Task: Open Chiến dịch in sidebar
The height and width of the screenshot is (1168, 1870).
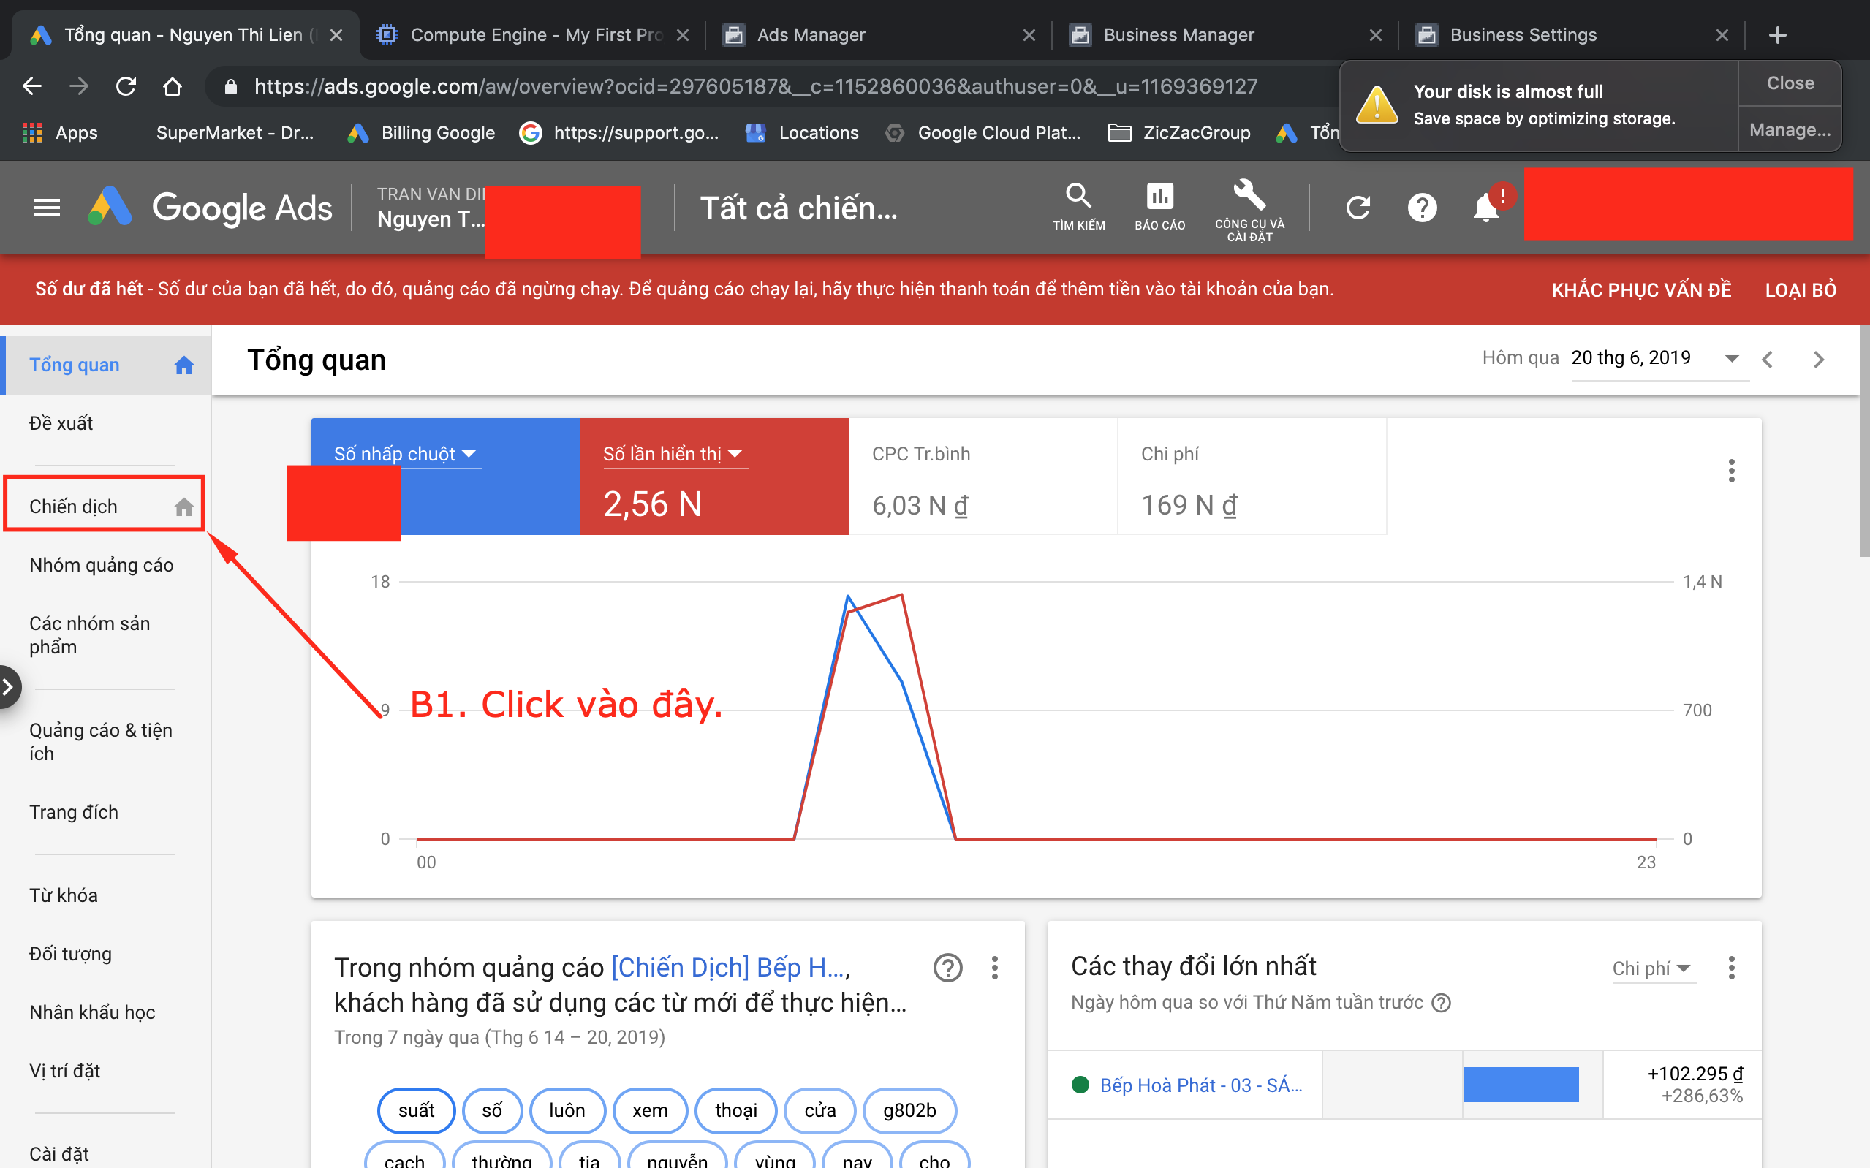Action: (105, 506)
